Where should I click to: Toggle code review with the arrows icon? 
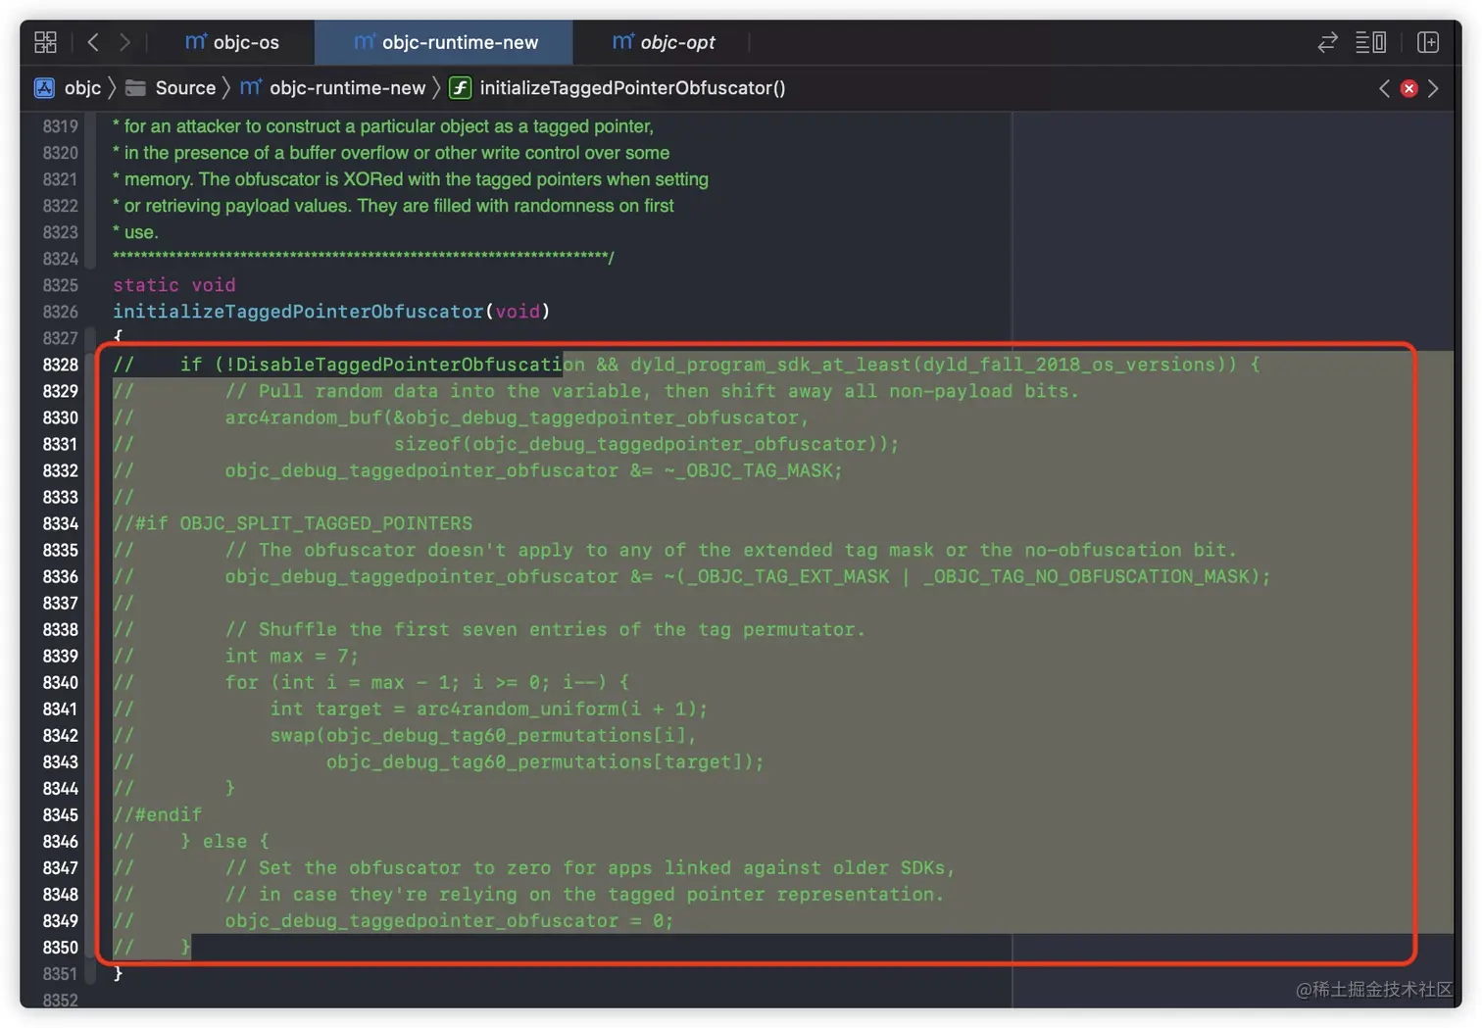tap(1327, 42)
